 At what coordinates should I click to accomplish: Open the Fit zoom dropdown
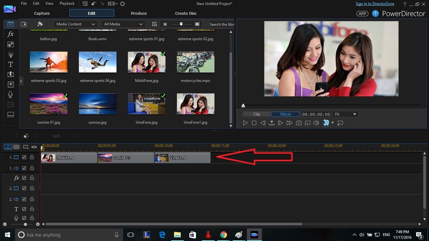pos(345,114)
